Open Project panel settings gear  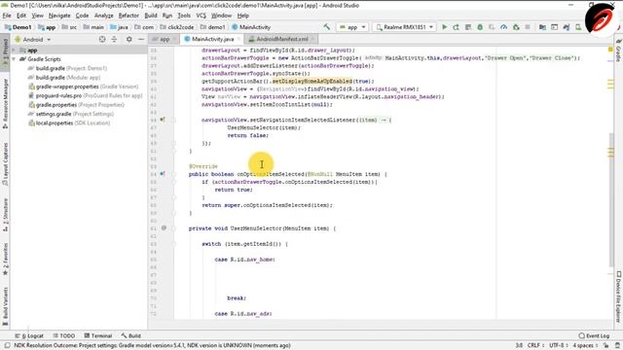pos(129,39)
